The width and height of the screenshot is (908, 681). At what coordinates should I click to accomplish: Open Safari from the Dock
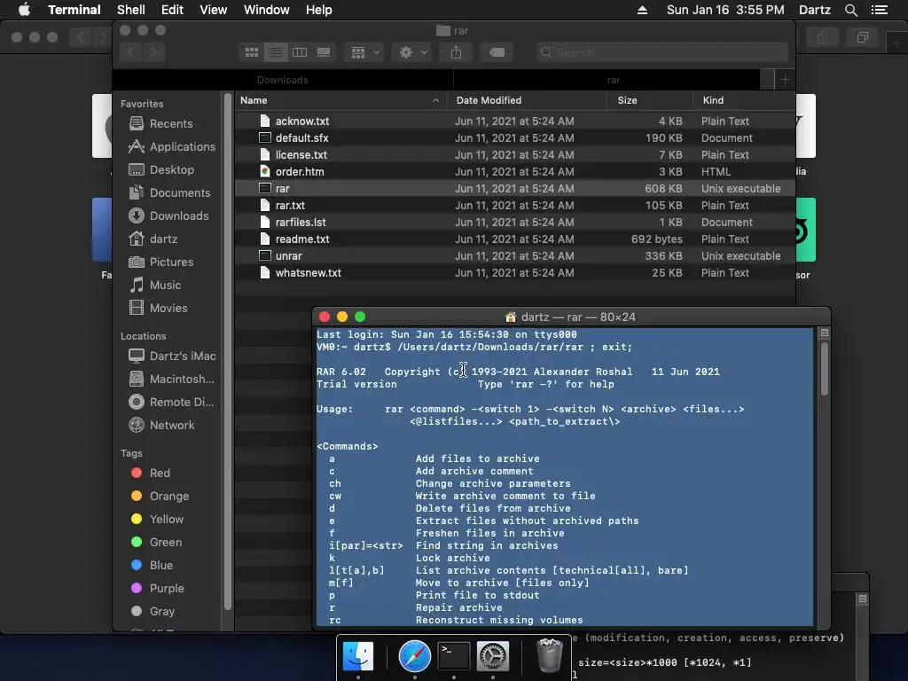click(415, 657)
